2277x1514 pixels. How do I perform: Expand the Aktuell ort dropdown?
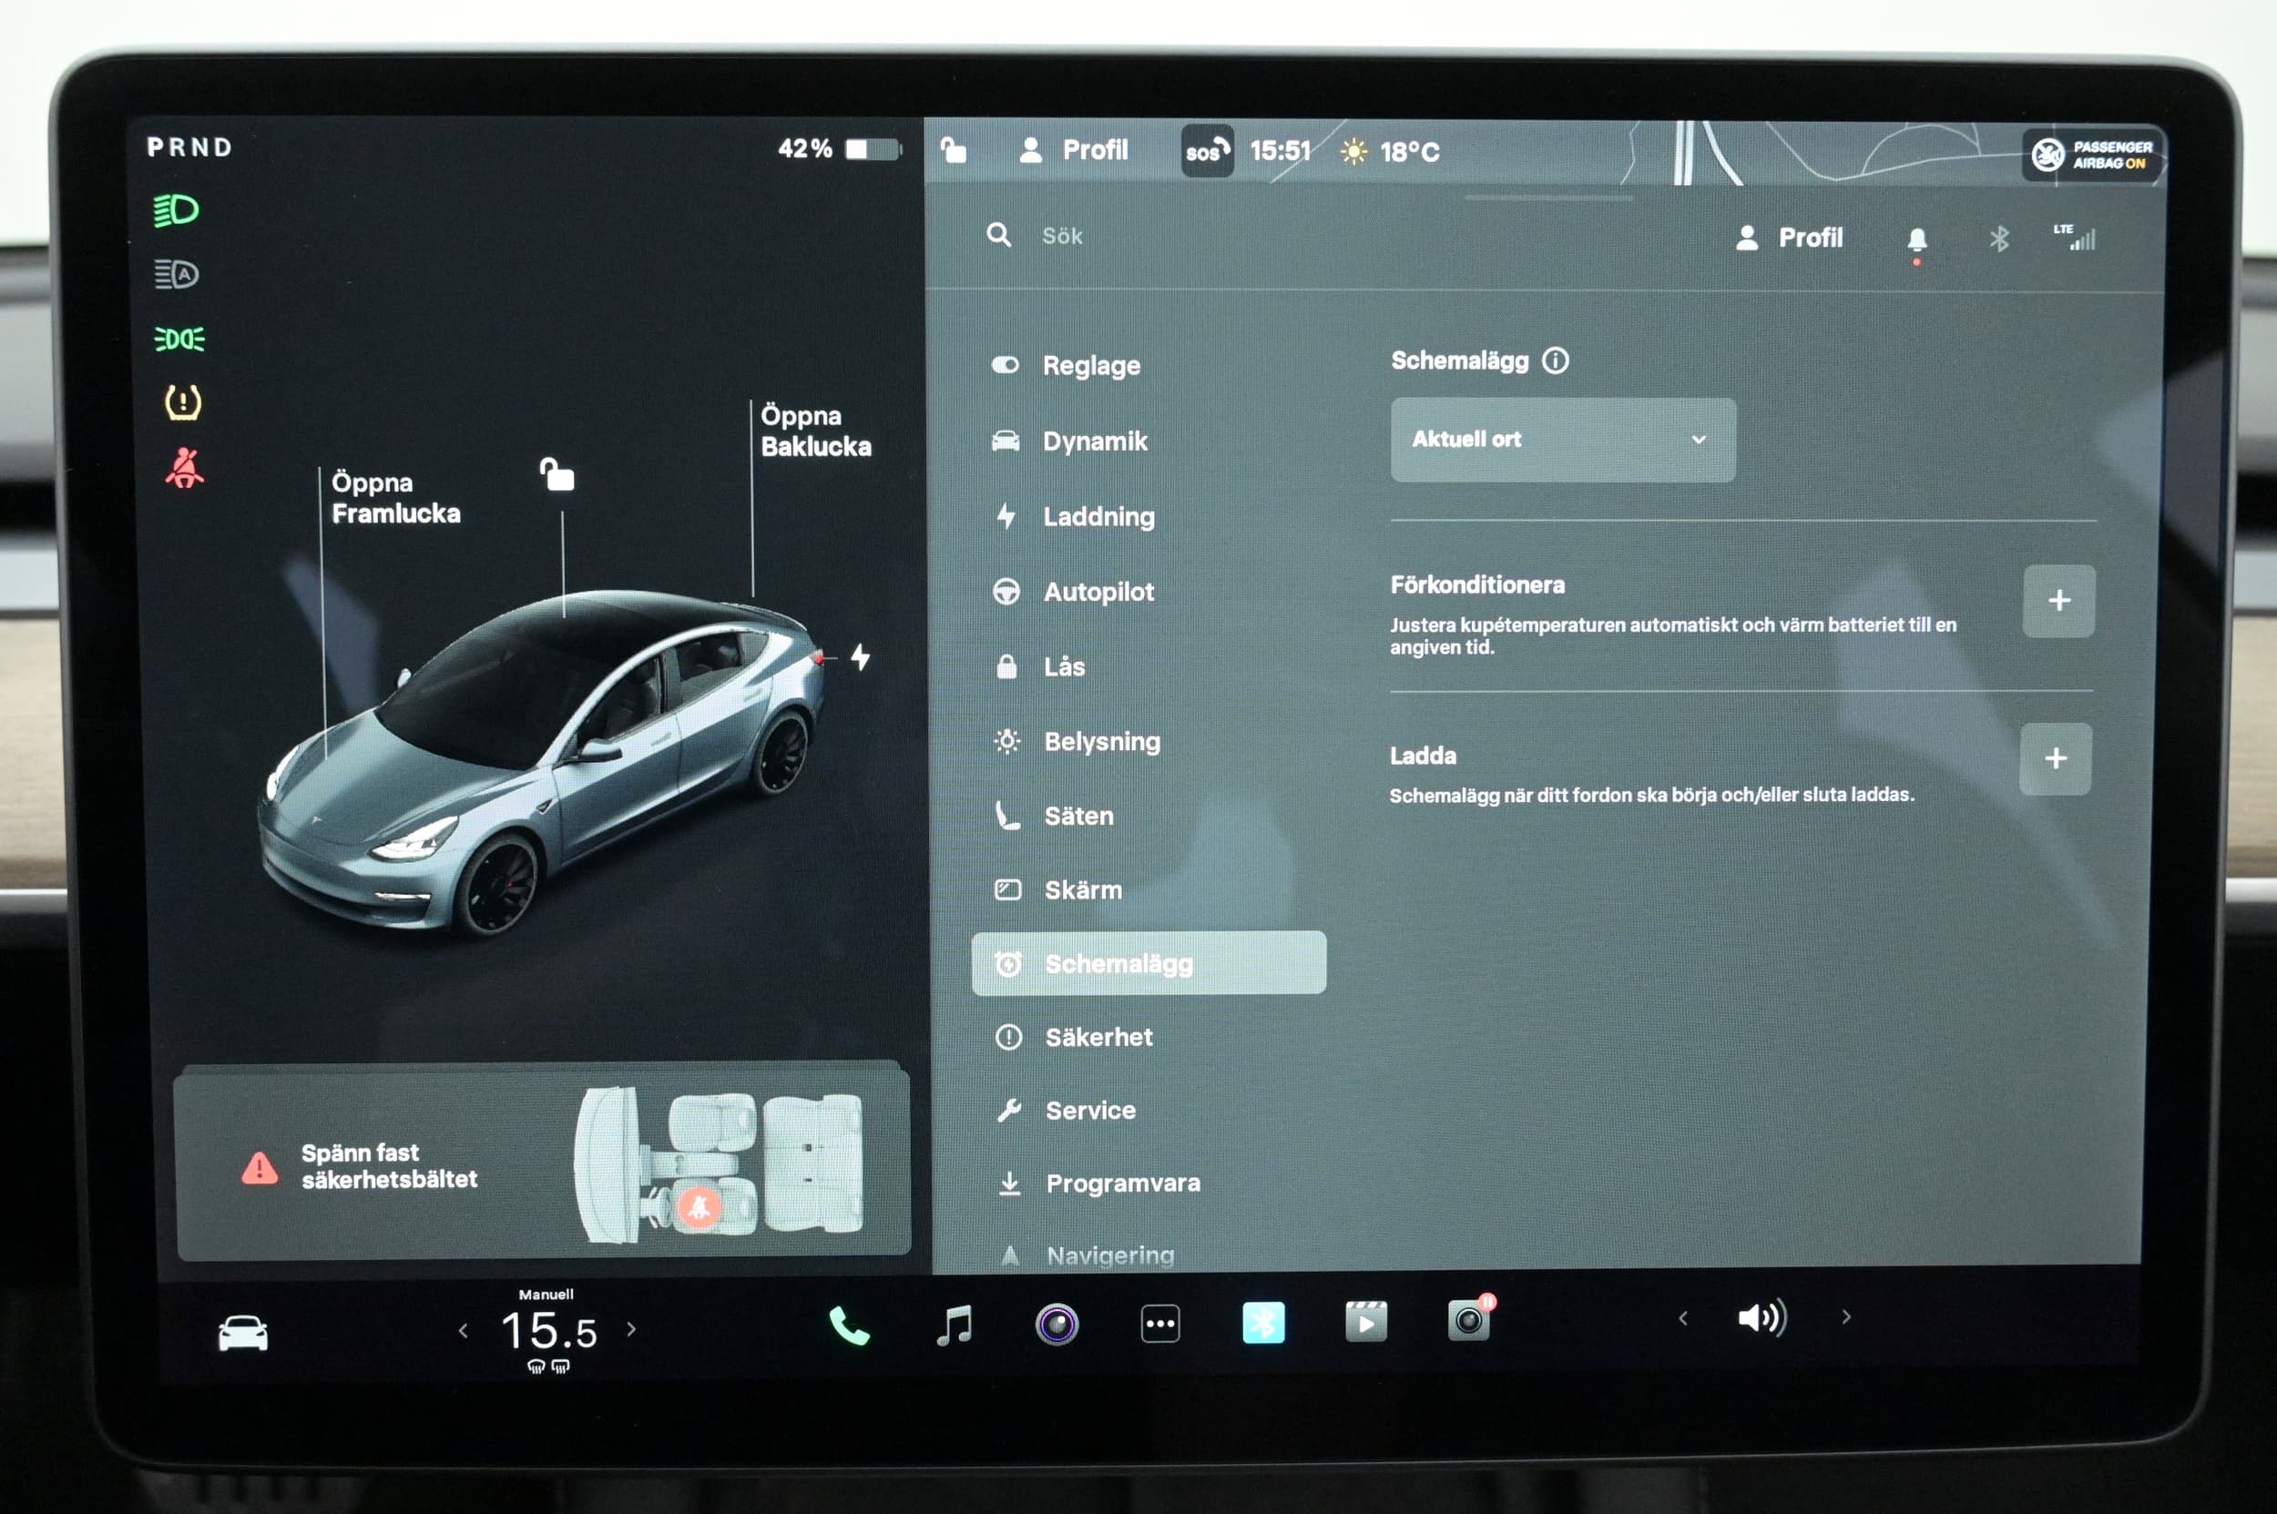(1563, 440)
